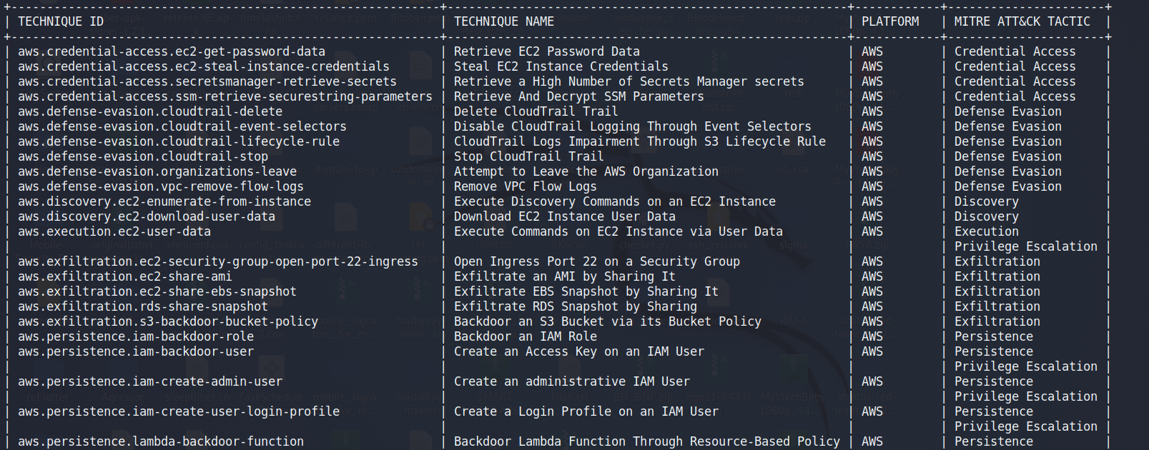Click the MITRE ATT&CK TACTIC column header

click(1022, 21)
